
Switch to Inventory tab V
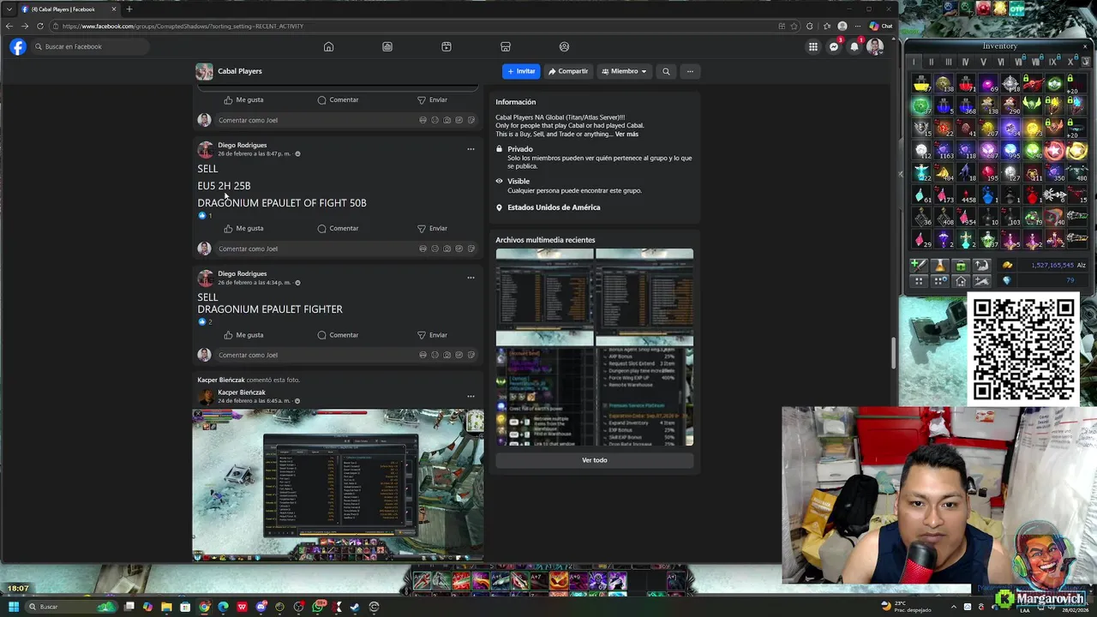(x=983, y=62)
